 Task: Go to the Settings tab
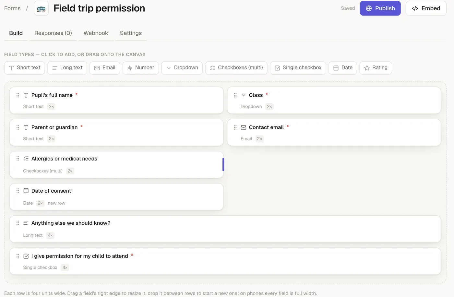pyautogui.click(x=131, y=33)
